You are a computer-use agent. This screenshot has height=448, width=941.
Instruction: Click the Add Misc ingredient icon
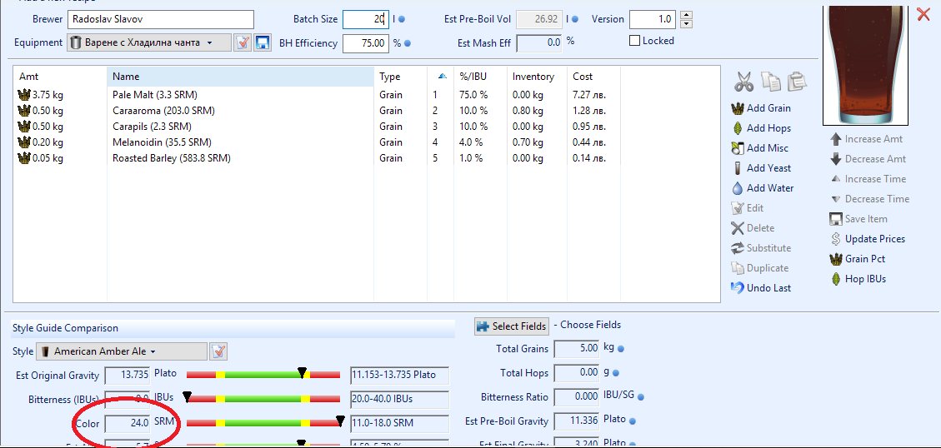click(x=738, y=148)
